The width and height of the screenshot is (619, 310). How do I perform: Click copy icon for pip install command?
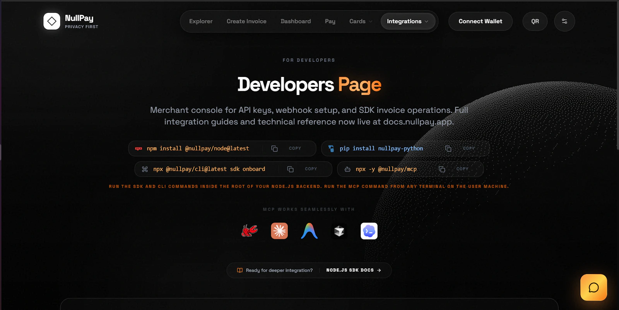tap(448, 148)
